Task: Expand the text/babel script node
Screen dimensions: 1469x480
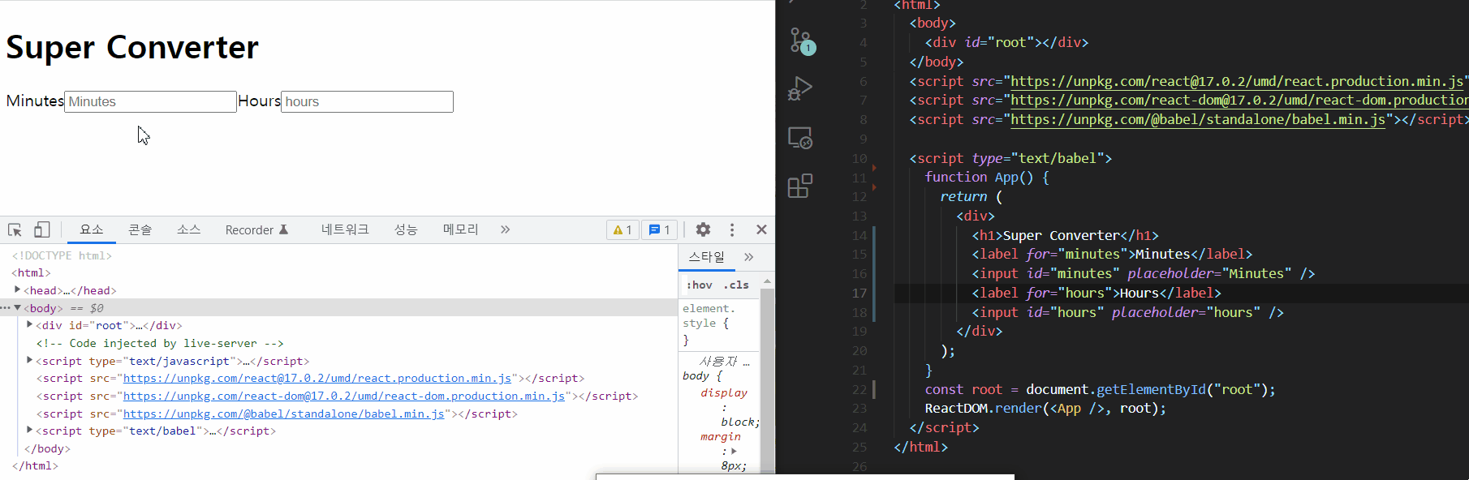Action: [30, 430]
